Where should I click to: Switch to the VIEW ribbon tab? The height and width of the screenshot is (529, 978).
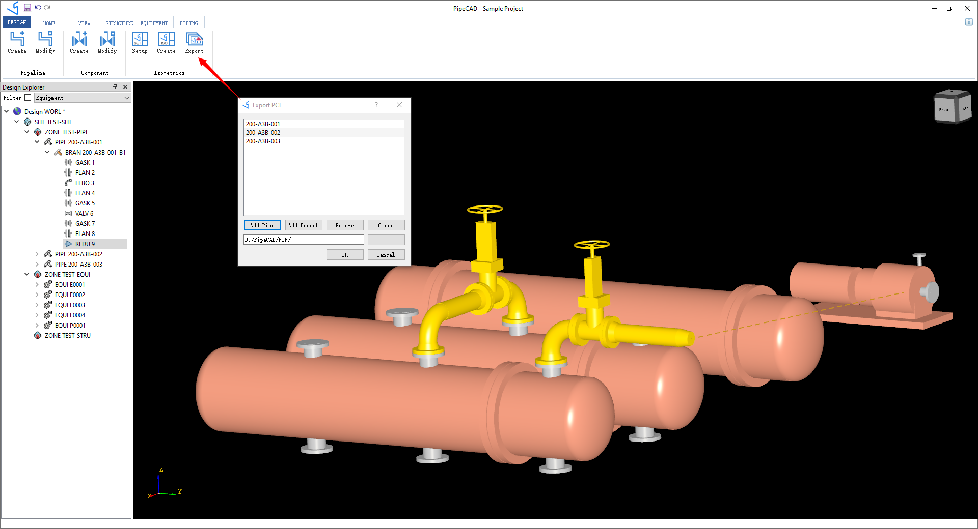click(x=84, y=23)
